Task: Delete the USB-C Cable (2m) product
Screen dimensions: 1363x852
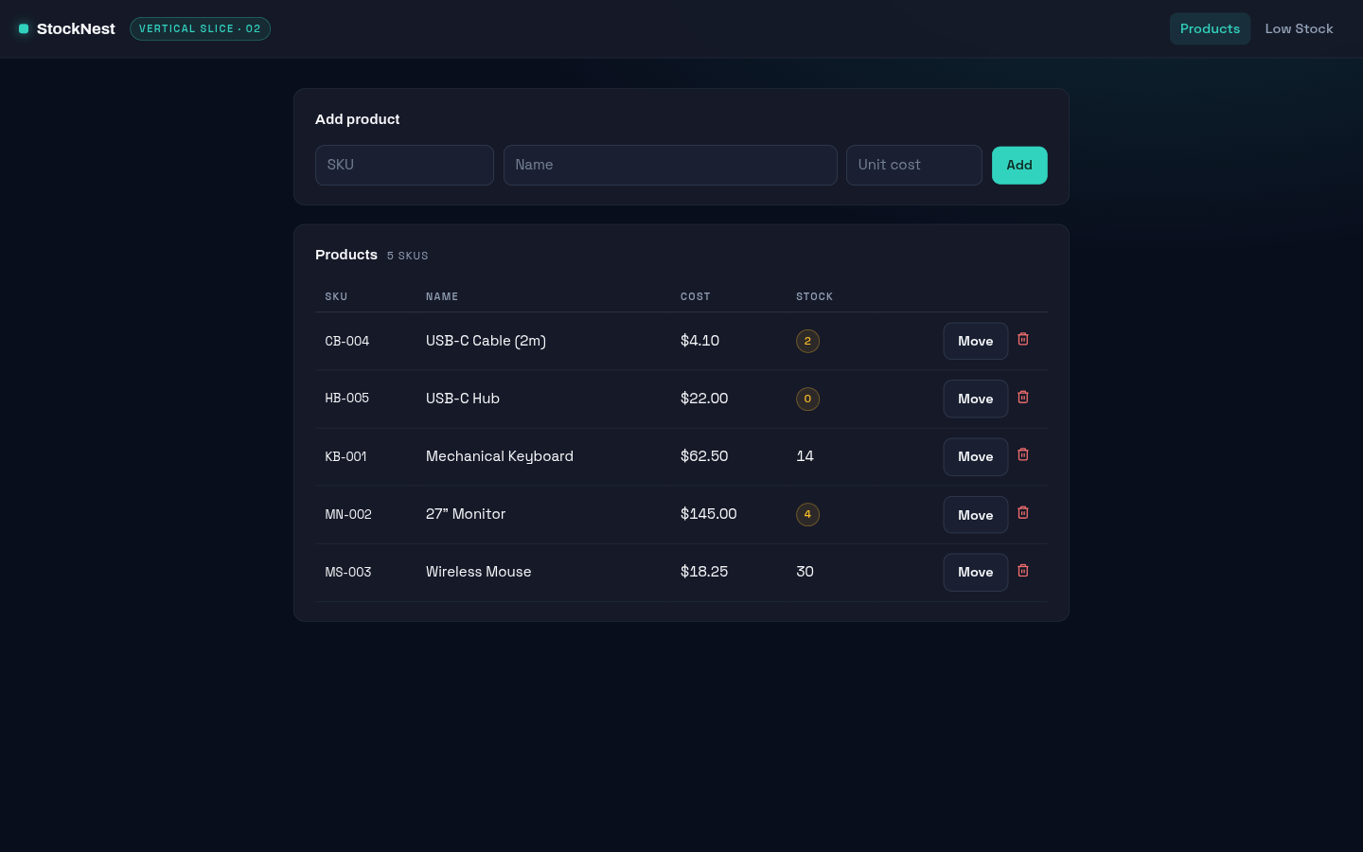Action: point(1023,339)
